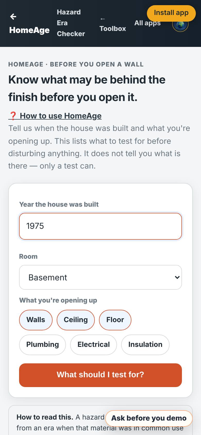Select the Plumbing chip
The width and height of the screenshot is (201, 435).
[x=43, y=345]
